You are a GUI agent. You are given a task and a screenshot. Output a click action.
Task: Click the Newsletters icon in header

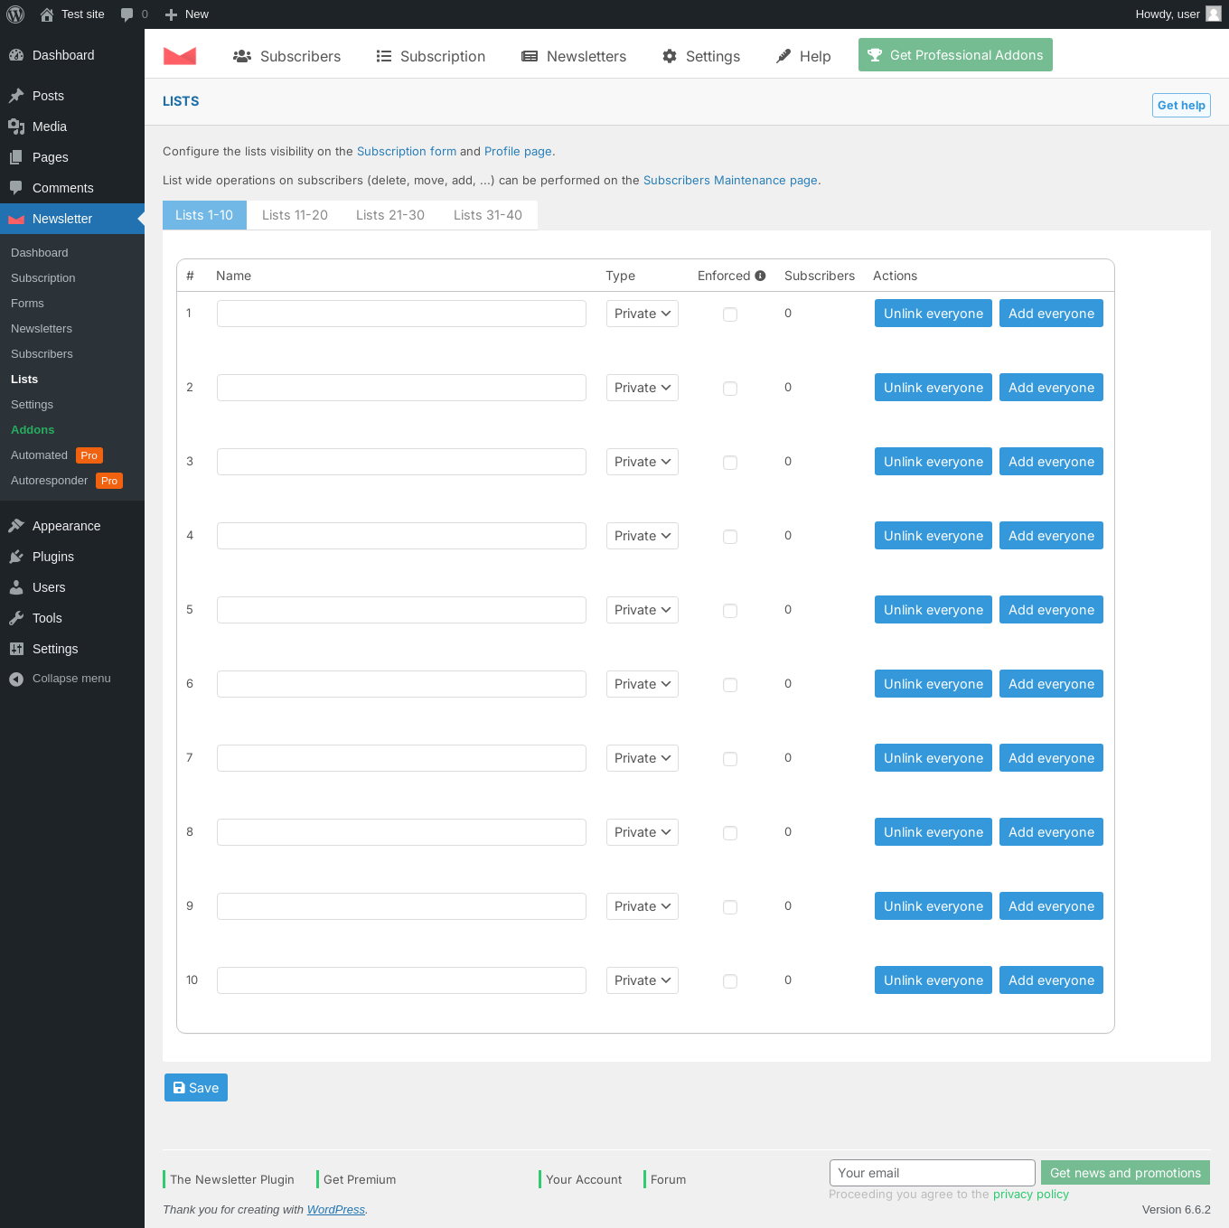(x=530, y=56)
